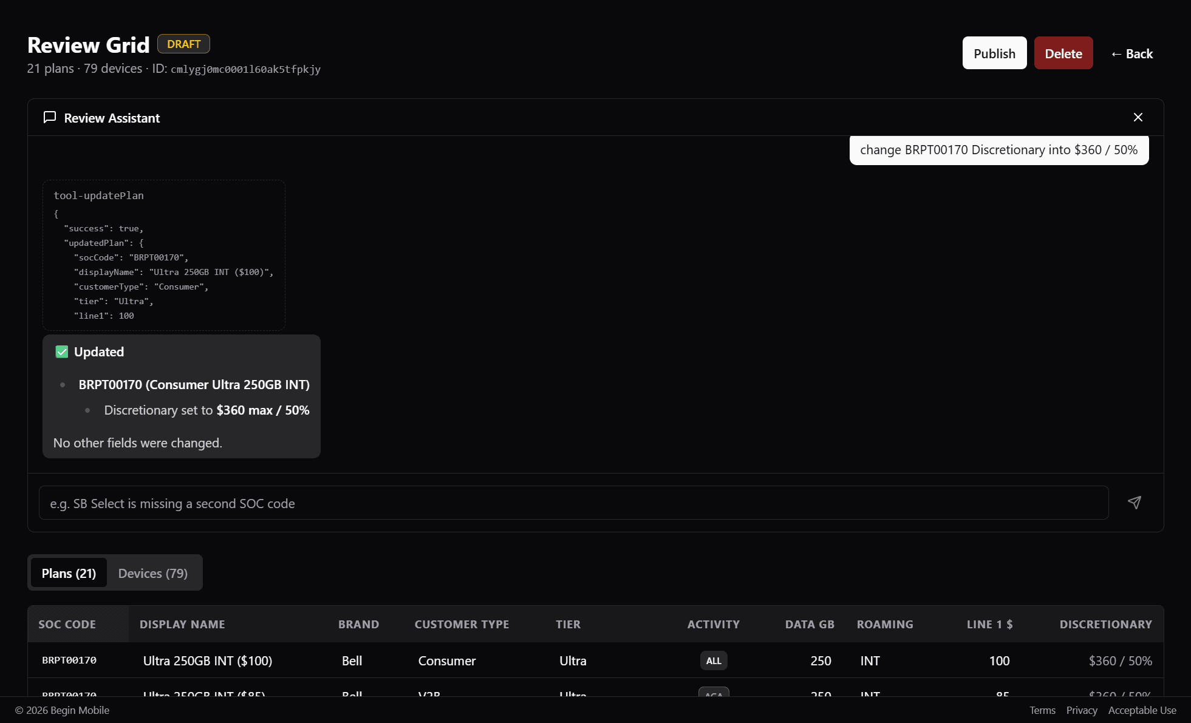Image resolution: width=1191 pixels, height=723 pixels.
Task: Open the Acceptable Use link
Action: [1142, 710]
